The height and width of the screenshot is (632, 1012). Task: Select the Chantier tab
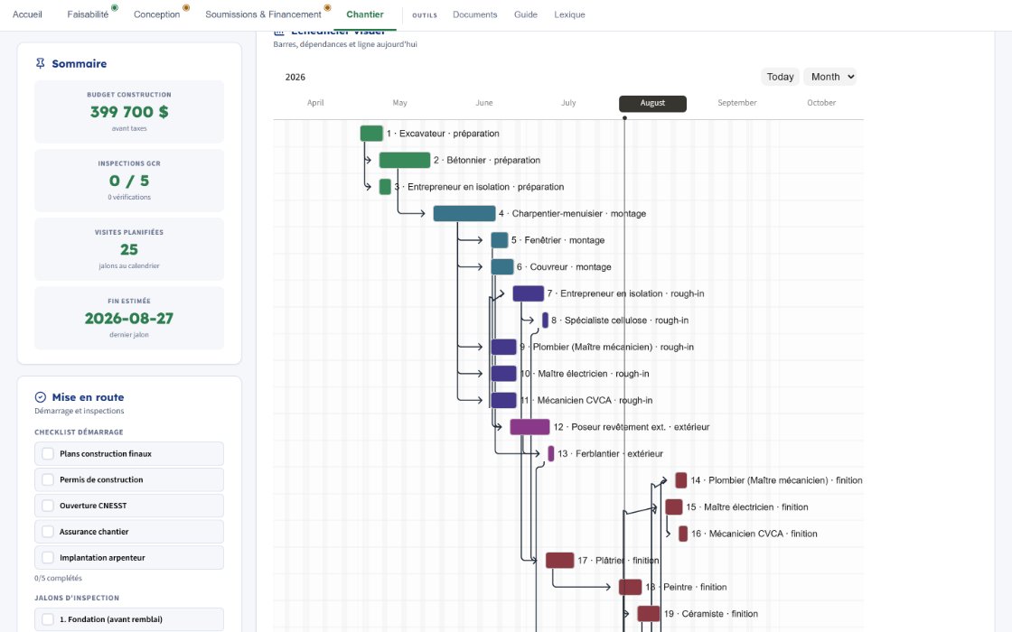tap(365, 14)
